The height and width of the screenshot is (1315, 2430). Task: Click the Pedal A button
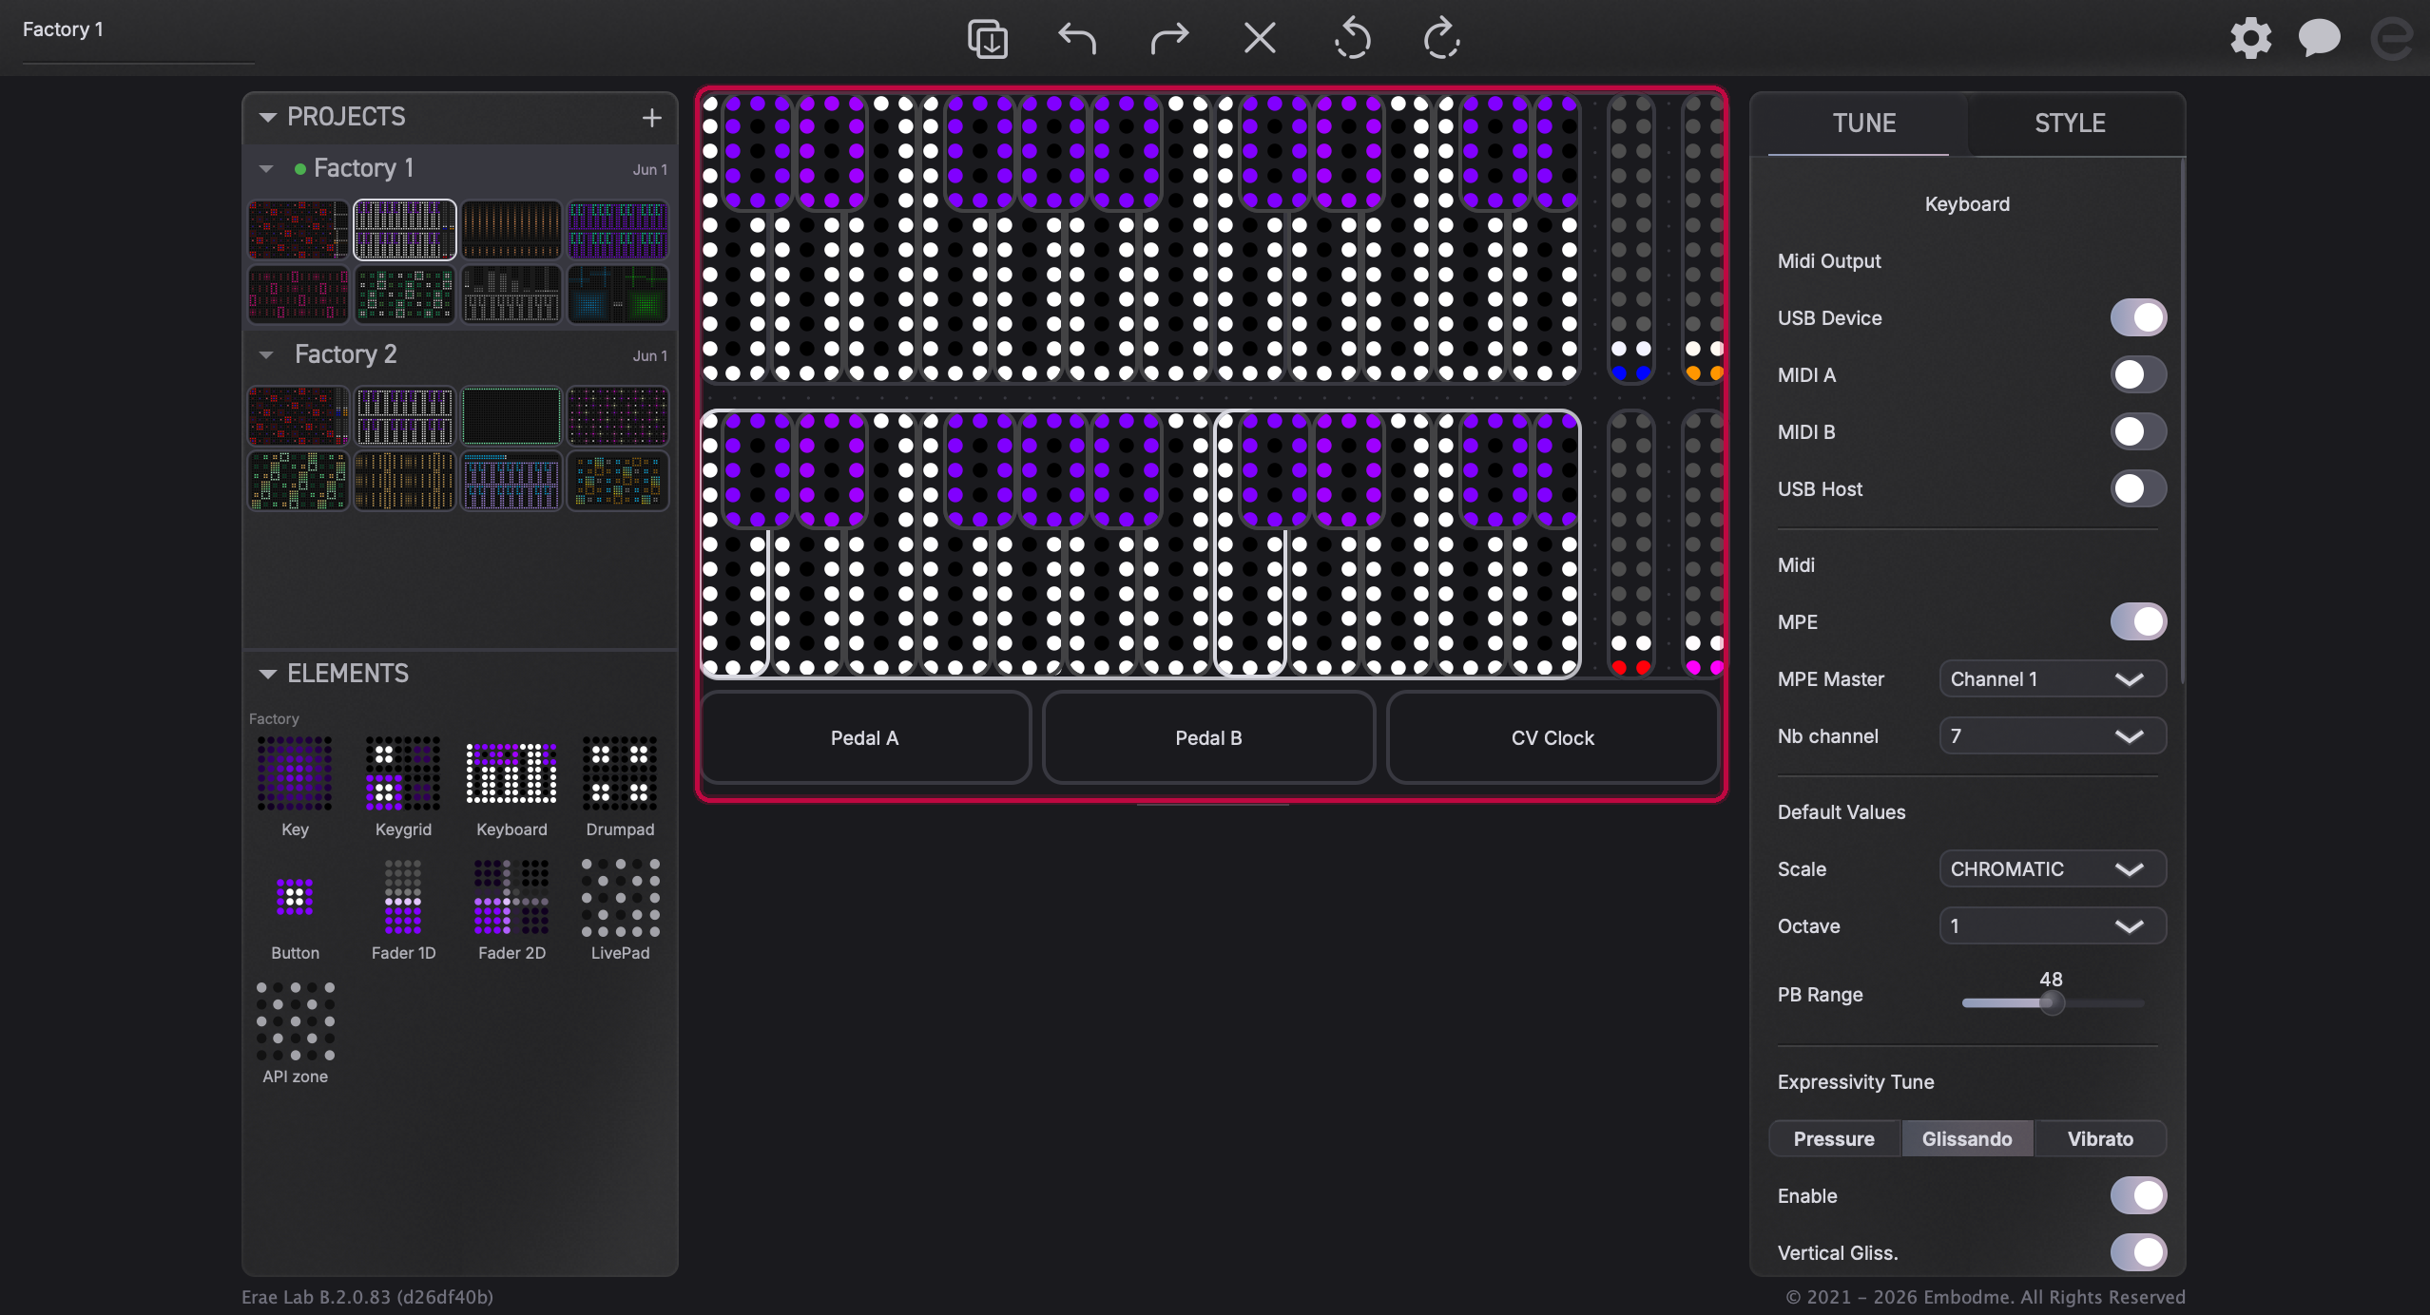tap(865, 737)
